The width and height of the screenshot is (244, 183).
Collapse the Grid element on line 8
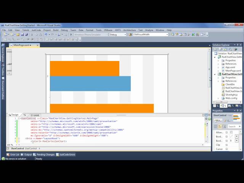tap(19, 138)
